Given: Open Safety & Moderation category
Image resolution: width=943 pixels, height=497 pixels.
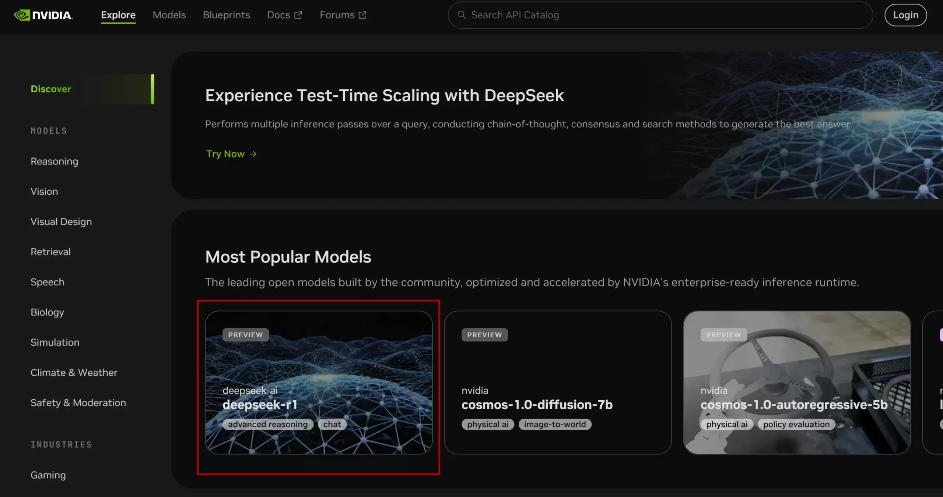Looking at the screenshot, I should 78,402.
